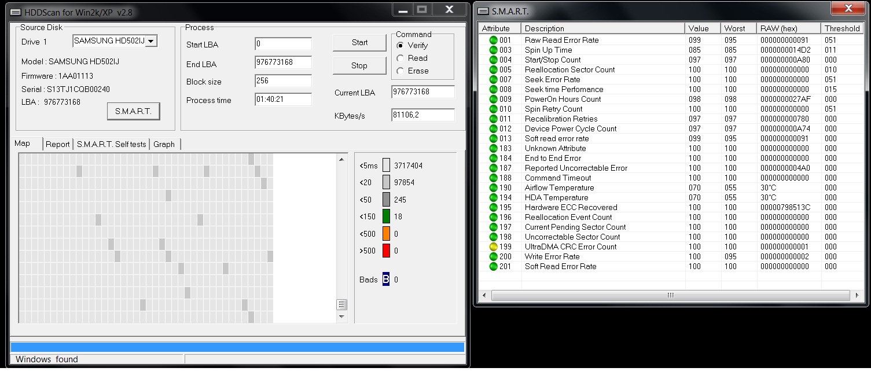Click the status icon next to Start/Stop Count
871x375 pixels.
coord(493,60)
